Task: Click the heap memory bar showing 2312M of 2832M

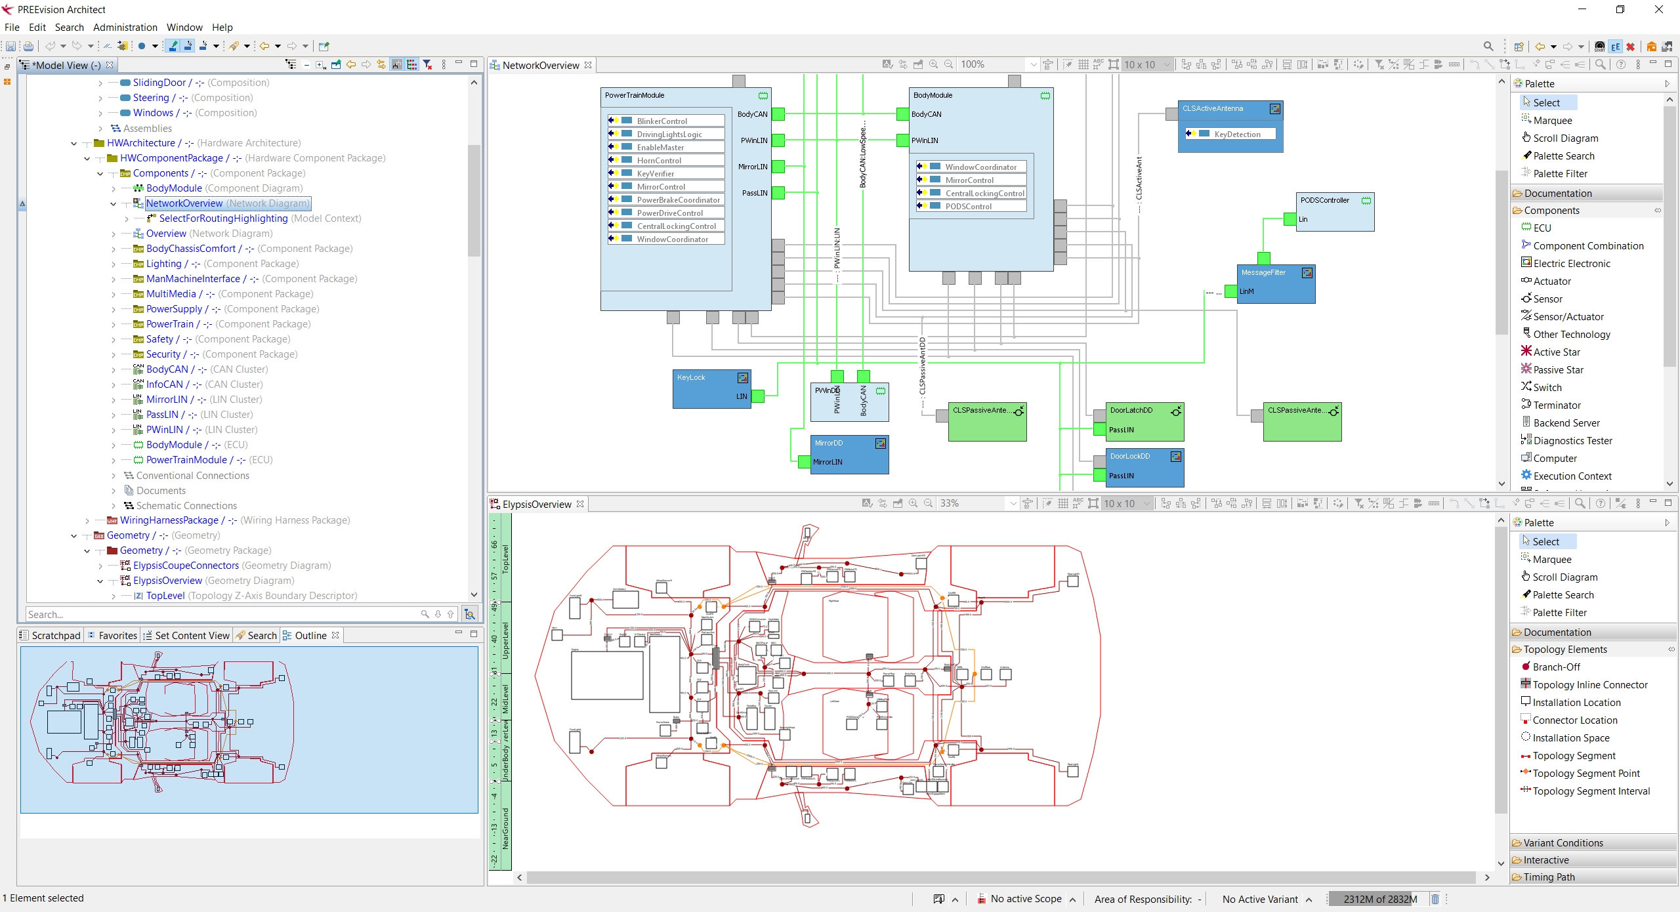Action: (x=1378, y=899)
